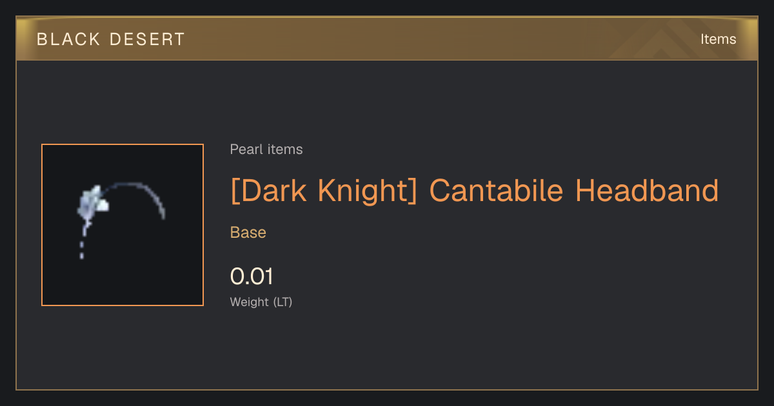Click the Cantabile Headband item icon
Image resolution: width=774 pixels, height=406 pixels.
[123, 225]
